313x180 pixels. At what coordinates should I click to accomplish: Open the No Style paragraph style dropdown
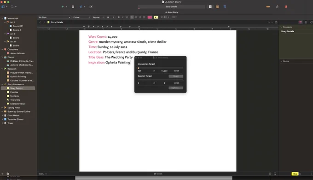[x=54, y=17]
